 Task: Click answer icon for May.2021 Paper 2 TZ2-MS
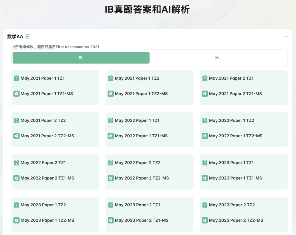(x=16, y=136)
